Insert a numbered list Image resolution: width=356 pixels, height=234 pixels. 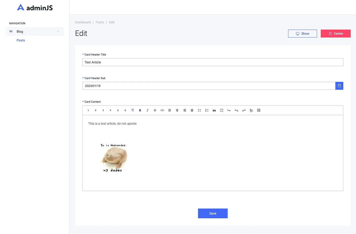tap(207, 110)
